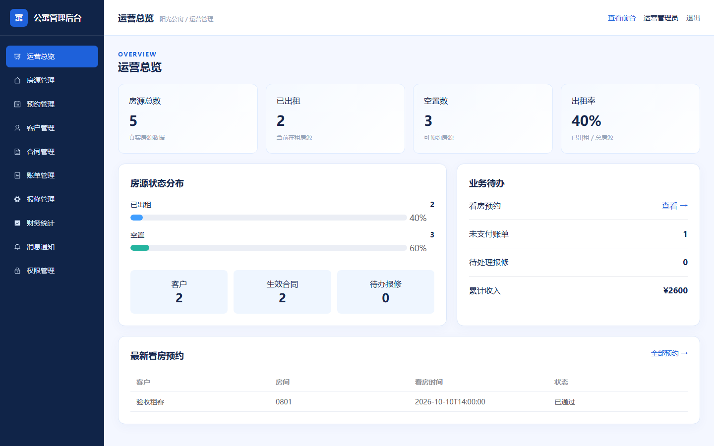
Task: Open the 查看前台 link
Action: tap(622, 18)
